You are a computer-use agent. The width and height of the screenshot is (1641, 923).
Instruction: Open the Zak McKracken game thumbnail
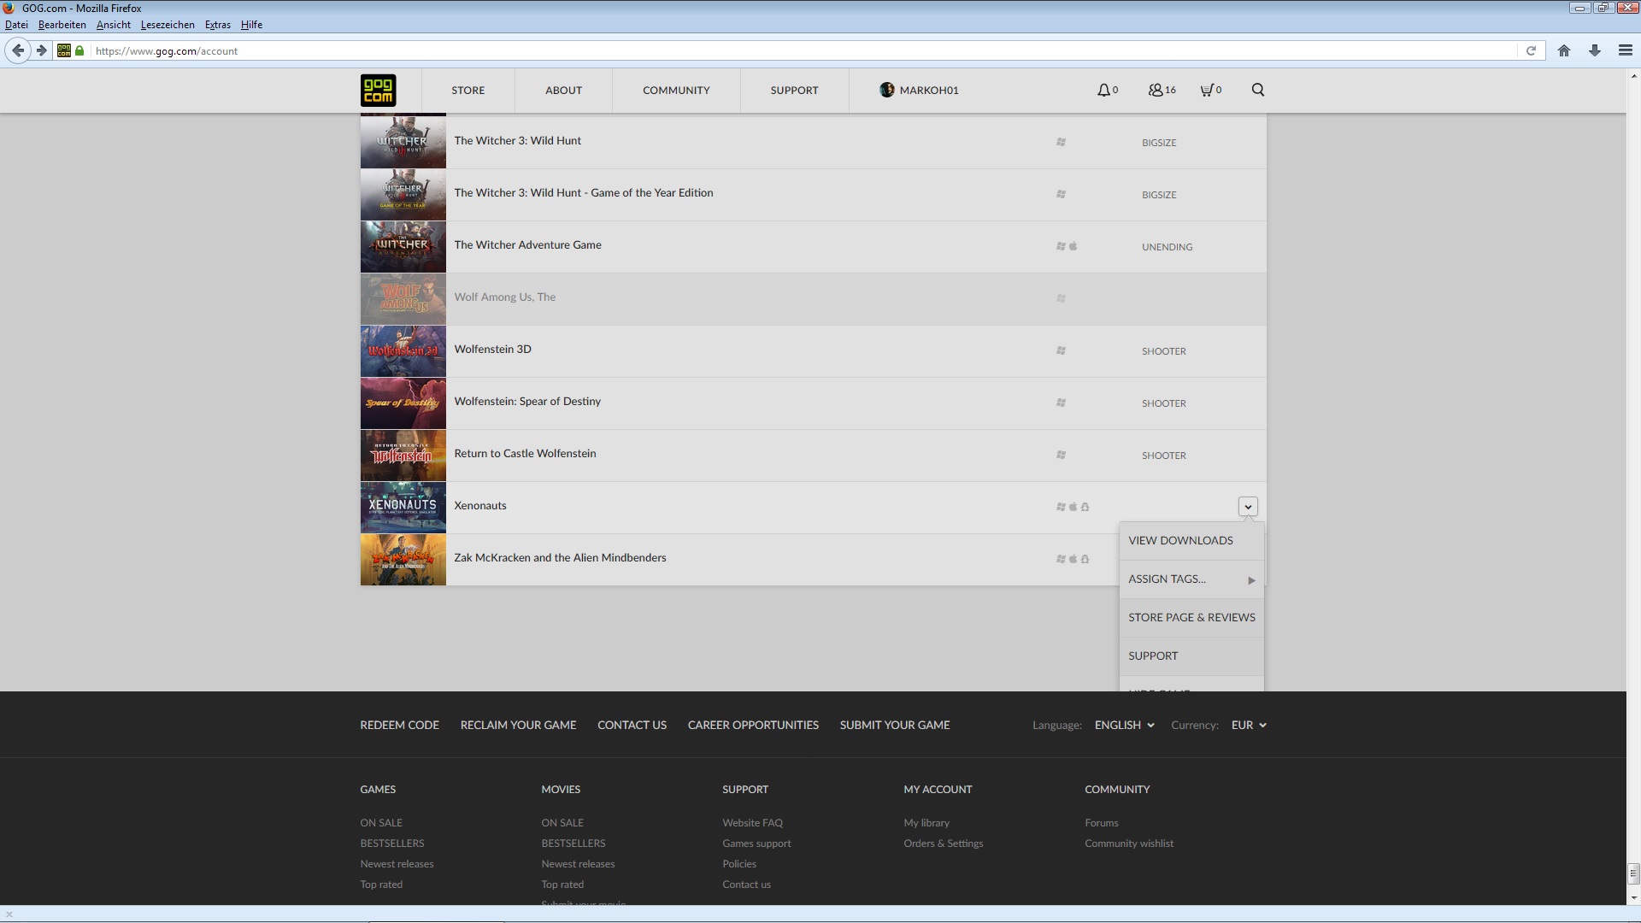coord(403,560)
